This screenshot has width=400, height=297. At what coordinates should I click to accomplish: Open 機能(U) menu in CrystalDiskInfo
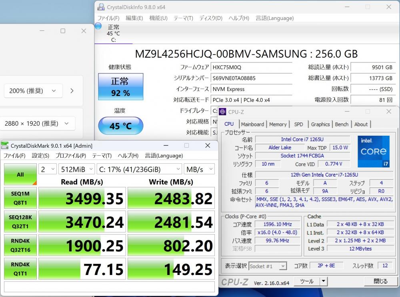click(158, 18)
